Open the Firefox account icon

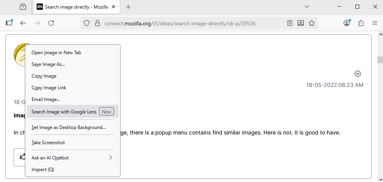coord(347,23)
